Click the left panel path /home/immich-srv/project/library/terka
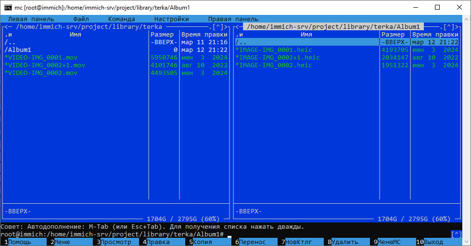 click(89, 27)
